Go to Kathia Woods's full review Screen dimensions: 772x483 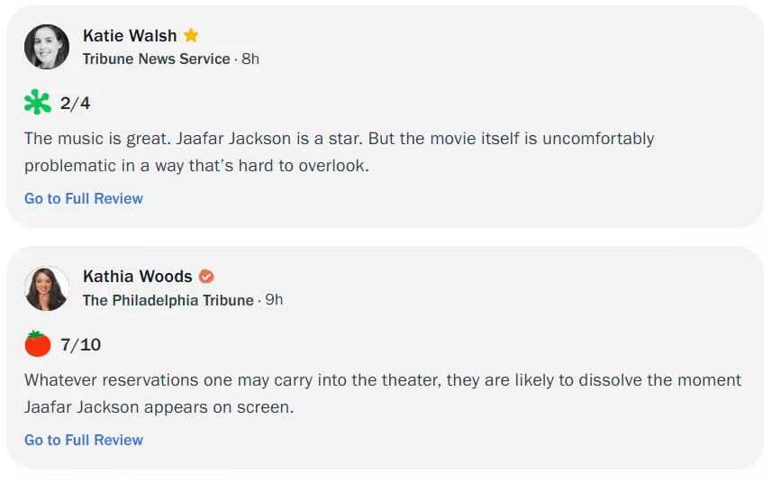[x=84, y=440]
